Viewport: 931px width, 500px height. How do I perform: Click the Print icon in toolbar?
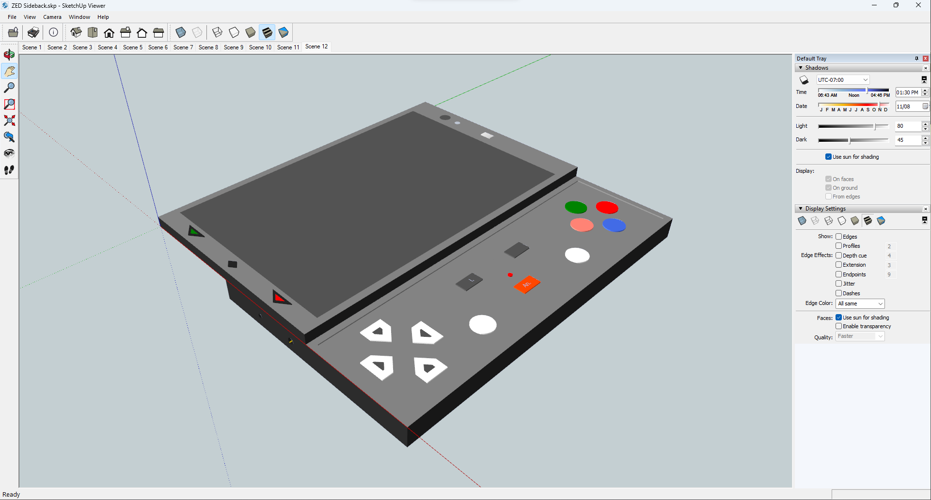pos(33,32)
